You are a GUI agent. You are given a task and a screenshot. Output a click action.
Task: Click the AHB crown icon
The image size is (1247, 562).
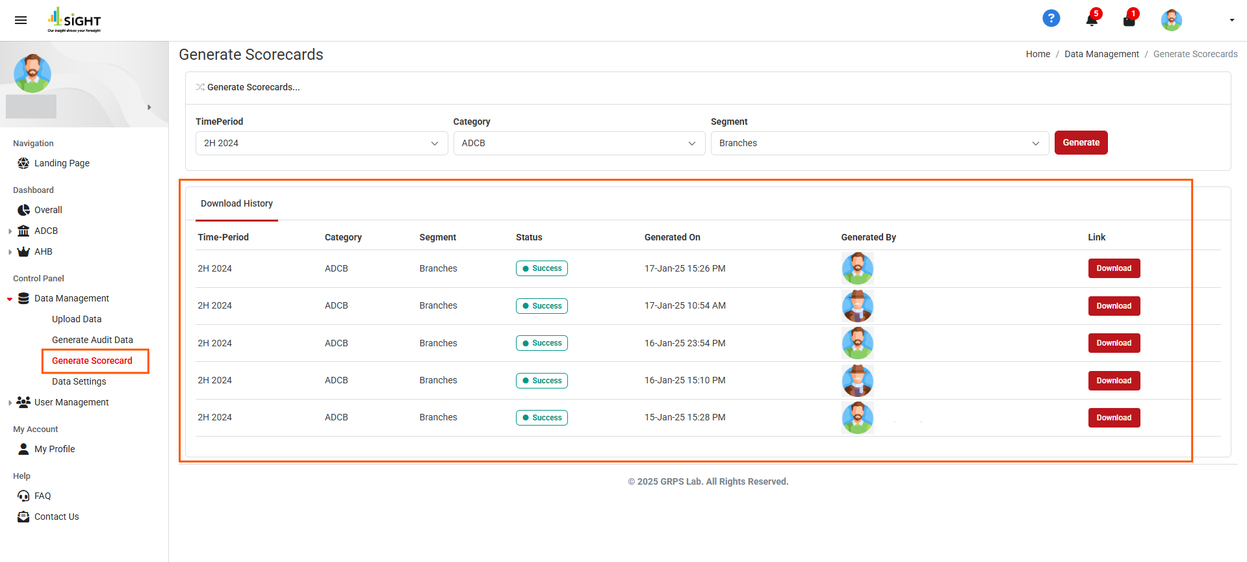[23, 251]
